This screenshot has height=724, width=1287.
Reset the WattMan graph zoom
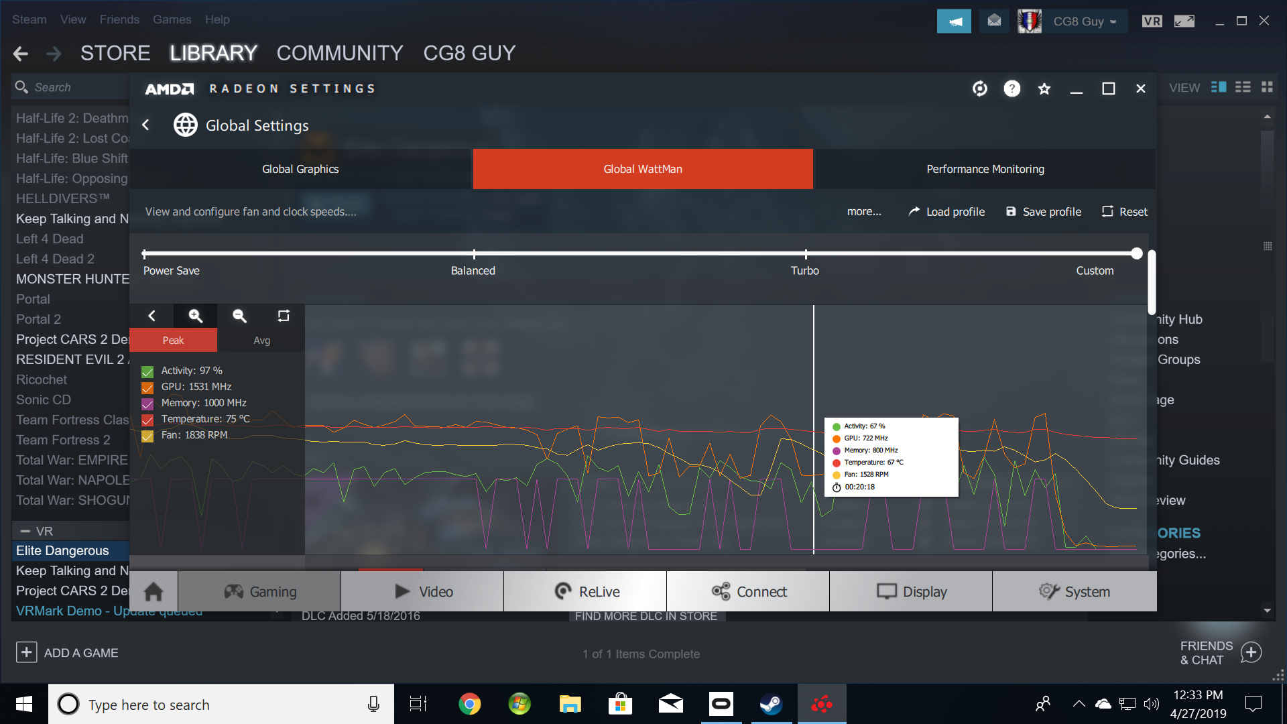[x=284, y=316]
